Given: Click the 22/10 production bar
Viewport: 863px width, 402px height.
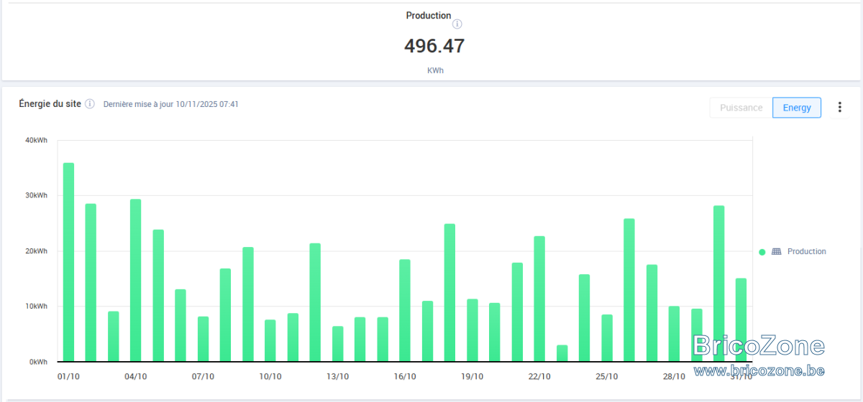Looking at the screenshot, I should pyautogui.click(x=539, y=299).
